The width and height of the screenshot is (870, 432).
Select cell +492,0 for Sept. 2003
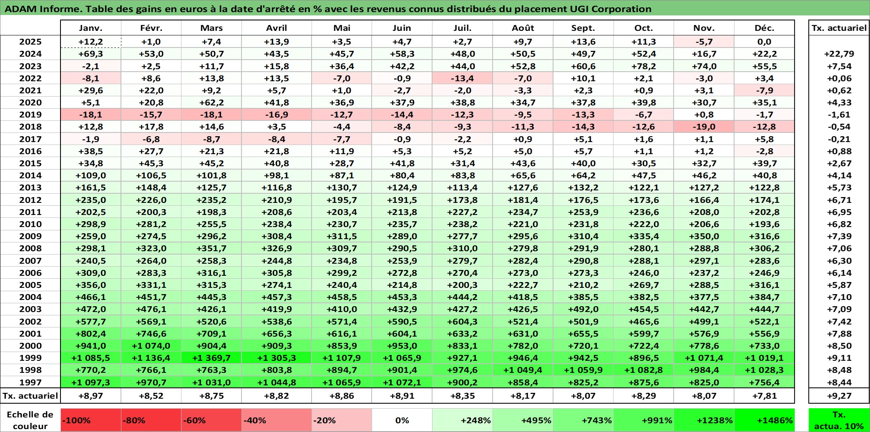point(583,309)
